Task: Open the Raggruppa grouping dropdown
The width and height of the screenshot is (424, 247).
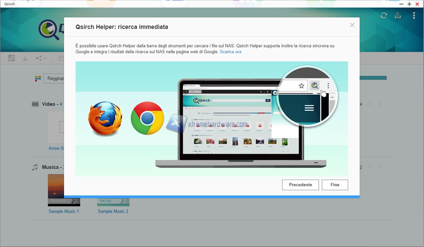Action: 54,79
